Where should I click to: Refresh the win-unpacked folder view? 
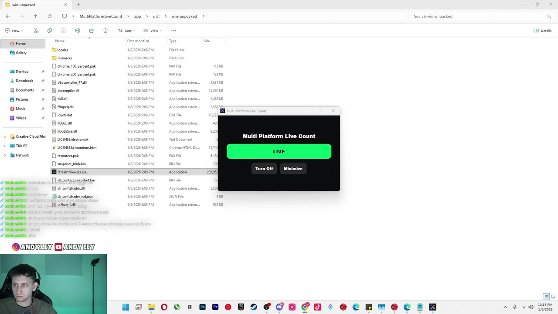50,16
